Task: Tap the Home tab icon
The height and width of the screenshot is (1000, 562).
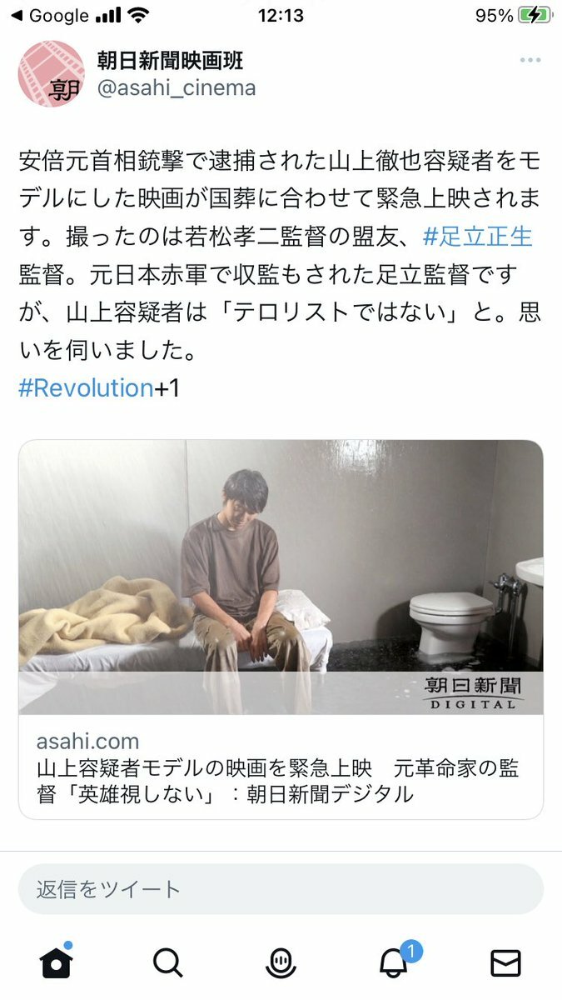Action: tap(57, 961)
